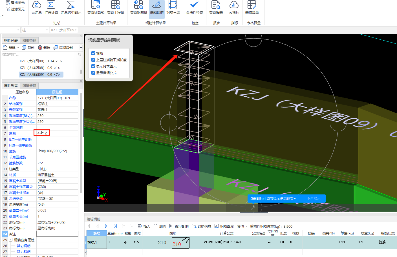Collapse the 钢筋业务属性 group
The image size is (397, 257).
click(11, 240)
